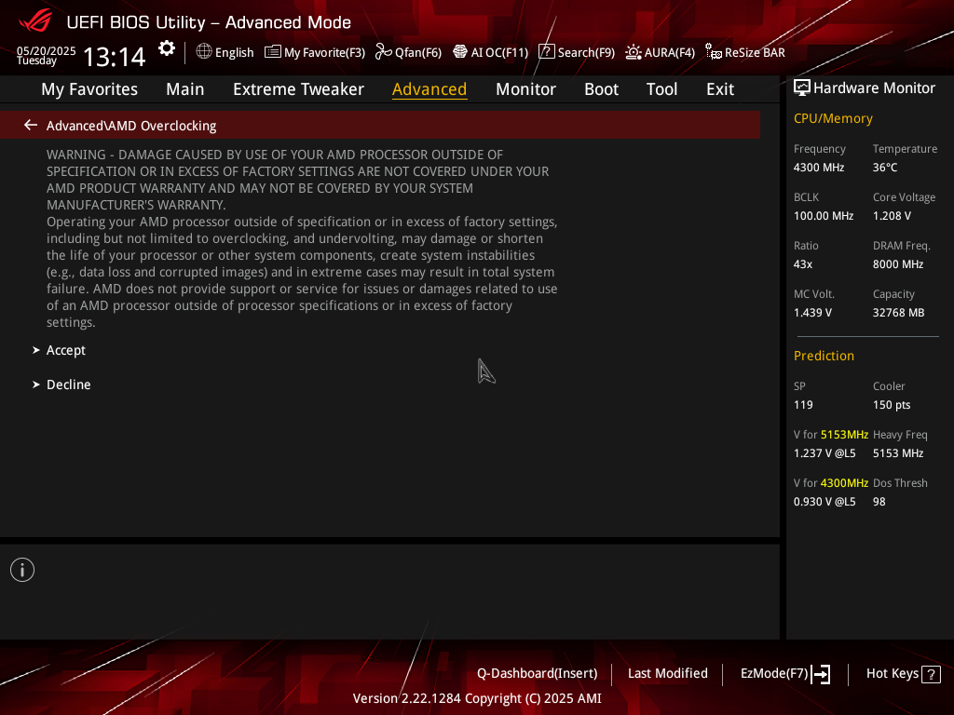Go to the Exit tab

click(720, 89)
